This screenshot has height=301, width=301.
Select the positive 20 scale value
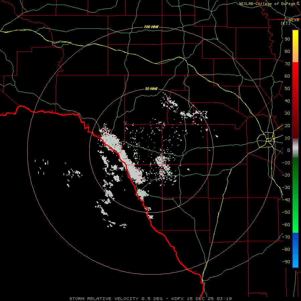[x=287, y=126]
